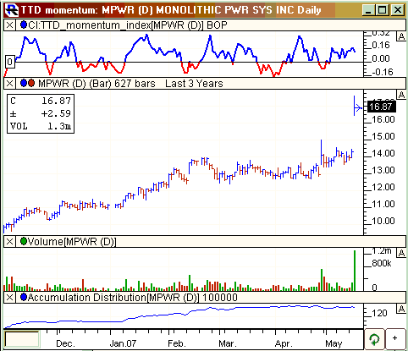Click the TTD momentum app logo icon
This screenshot has height=351, width=408.
click(12, 10)
